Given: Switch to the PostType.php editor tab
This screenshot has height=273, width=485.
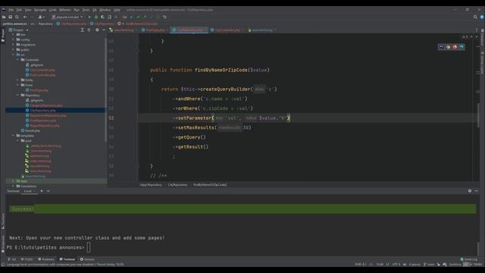Looking at the screenshot, I should click(155, 30).
